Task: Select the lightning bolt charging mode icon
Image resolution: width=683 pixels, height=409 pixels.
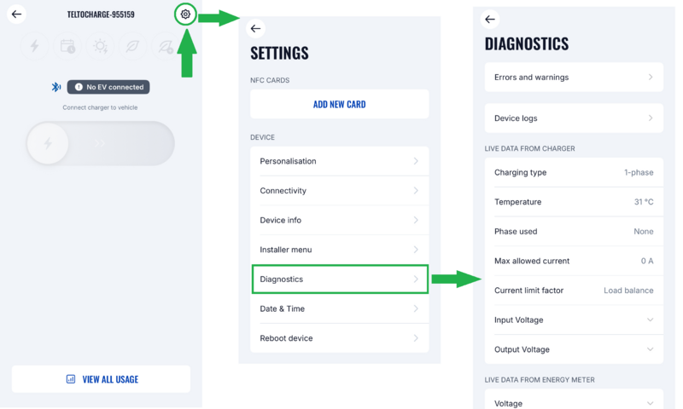Action: coord(35,46)
